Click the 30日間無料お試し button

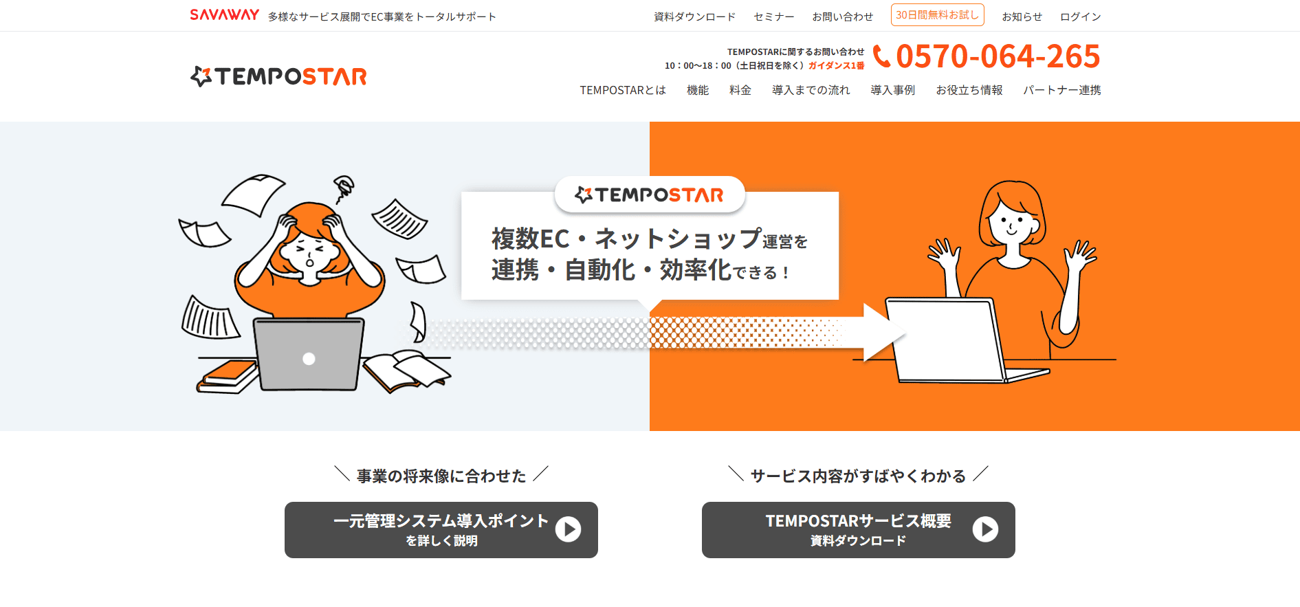[937, 15]
